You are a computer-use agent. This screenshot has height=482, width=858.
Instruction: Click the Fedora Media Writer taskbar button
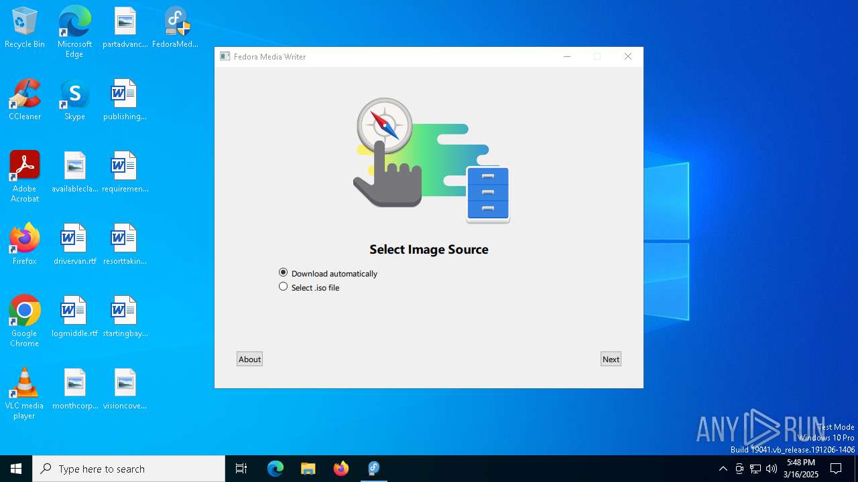(373, 469)
